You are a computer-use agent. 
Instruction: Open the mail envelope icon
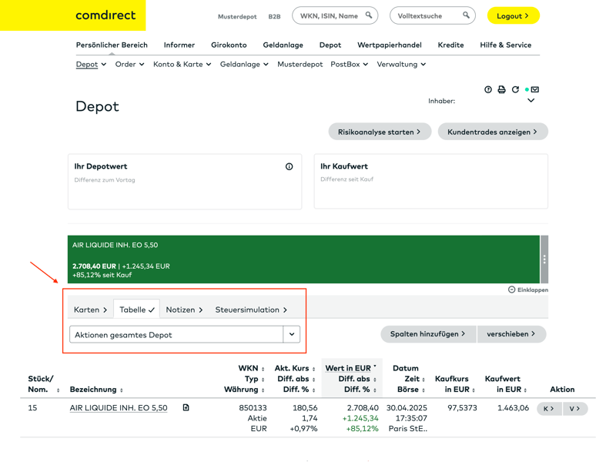[x=534, y=89]
